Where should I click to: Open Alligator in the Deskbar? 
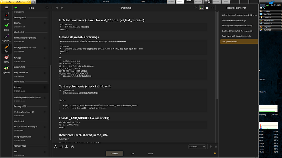[270, 26]
